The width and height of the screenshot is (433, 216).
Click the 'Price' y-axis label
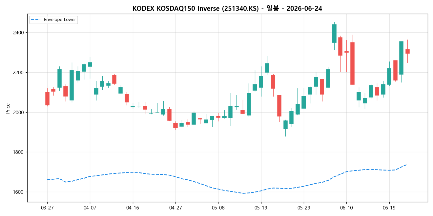point(8,108)
